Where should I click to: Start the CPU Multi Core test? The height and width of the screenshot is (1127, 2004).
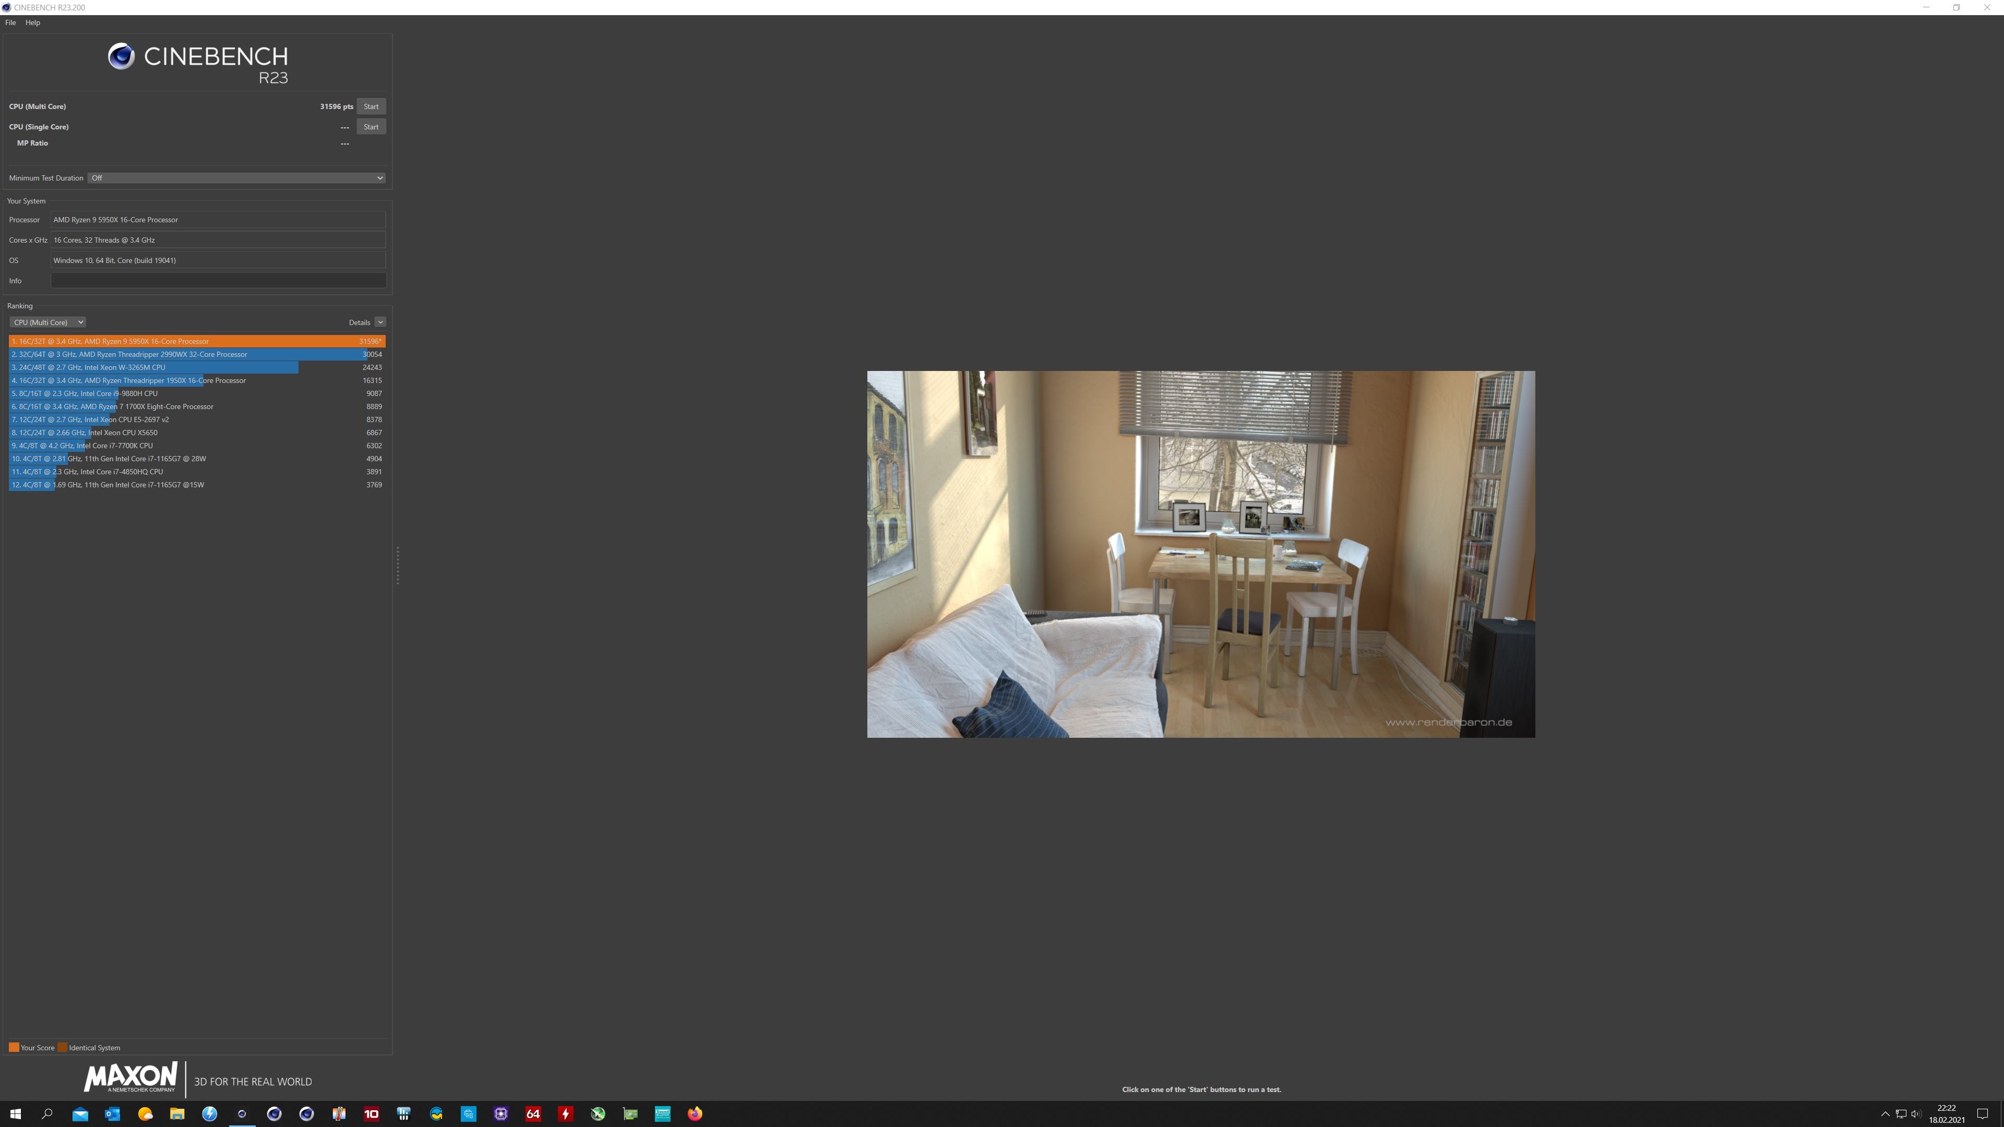[371, 106]
